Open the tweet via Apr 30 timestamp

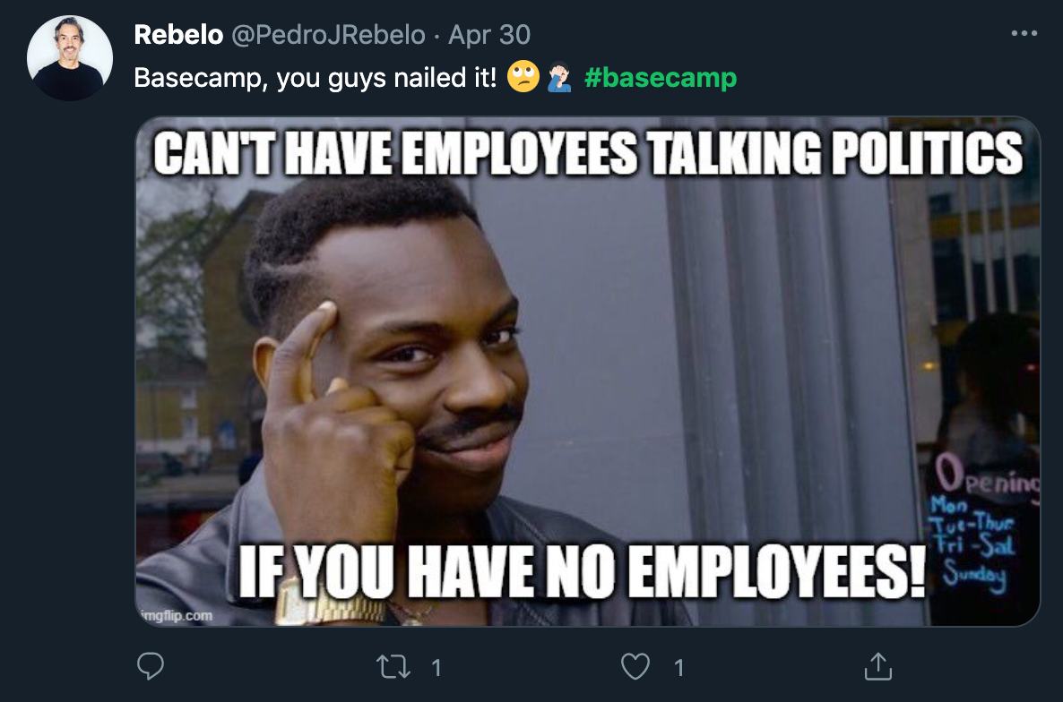(x=489, y=35)
